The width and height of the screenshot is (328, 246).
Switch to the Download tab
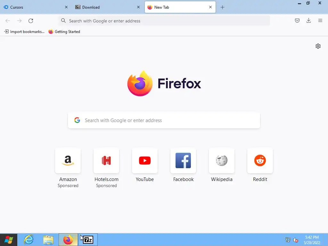108,7
